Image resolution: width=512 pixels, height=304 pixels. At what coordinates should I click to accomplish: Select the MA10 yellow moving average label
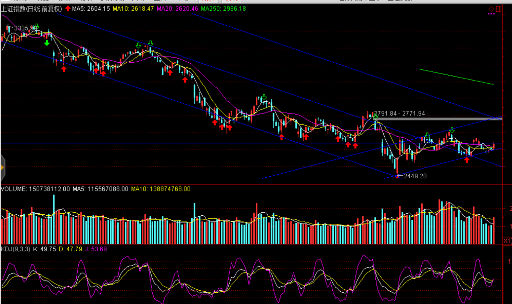[133, 9]
